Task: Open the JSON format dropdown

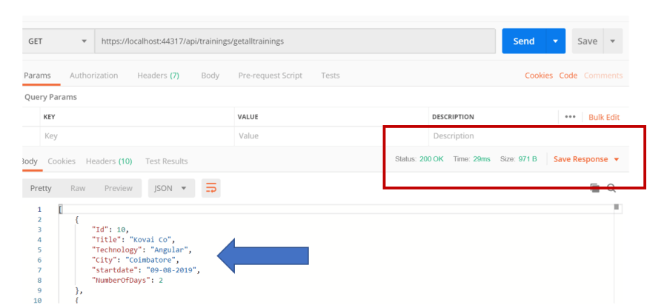Action: 169,189
